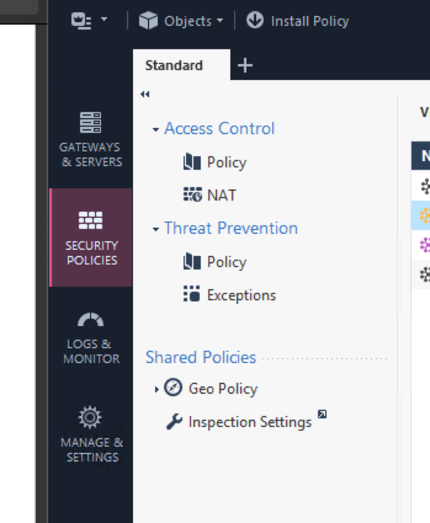This screenshot has height=523, width=430.
Task: Collapse the navigation pane with double arrows
Action: [x=145, y=94]
